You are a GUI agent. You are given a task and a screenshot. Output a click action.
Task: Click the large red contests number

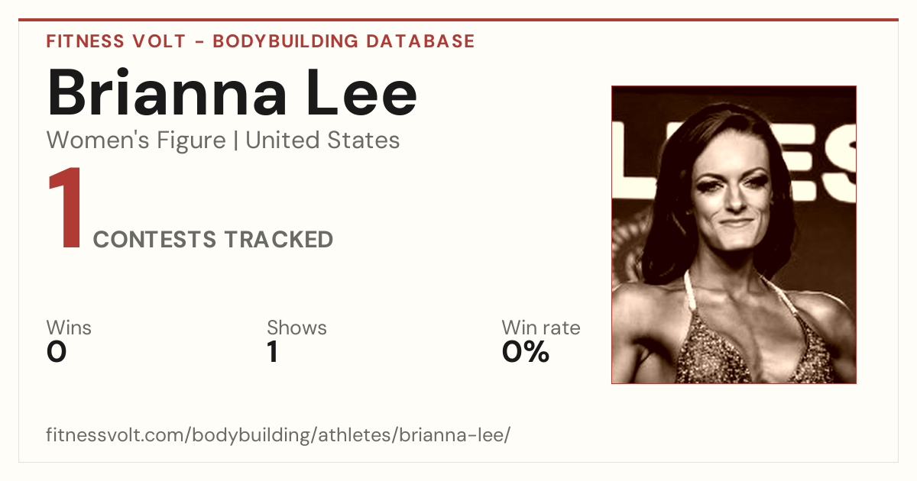coord(65,209)
